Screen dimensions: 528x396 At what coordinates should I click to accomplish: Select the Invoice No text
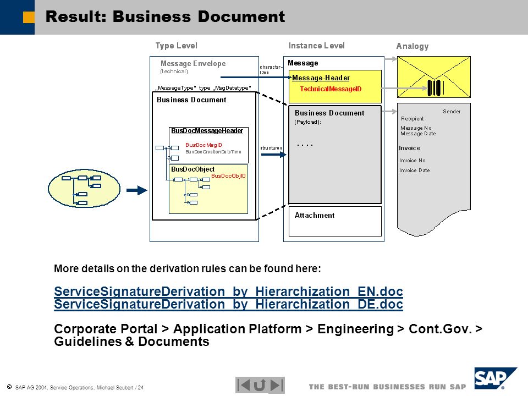click(412, 160)
